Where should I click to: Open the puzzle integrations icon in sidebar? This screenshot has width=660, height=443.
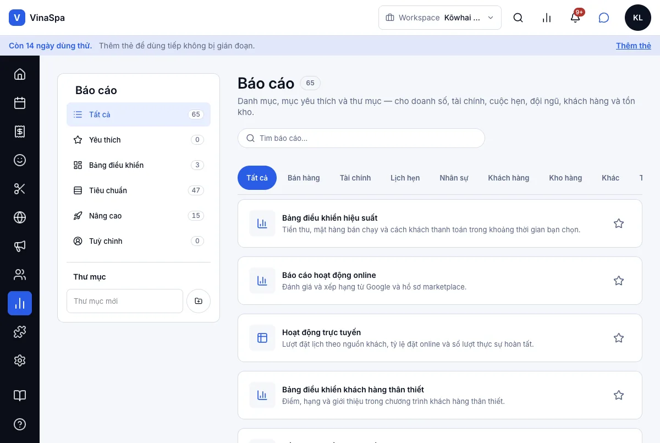[20, 331]
